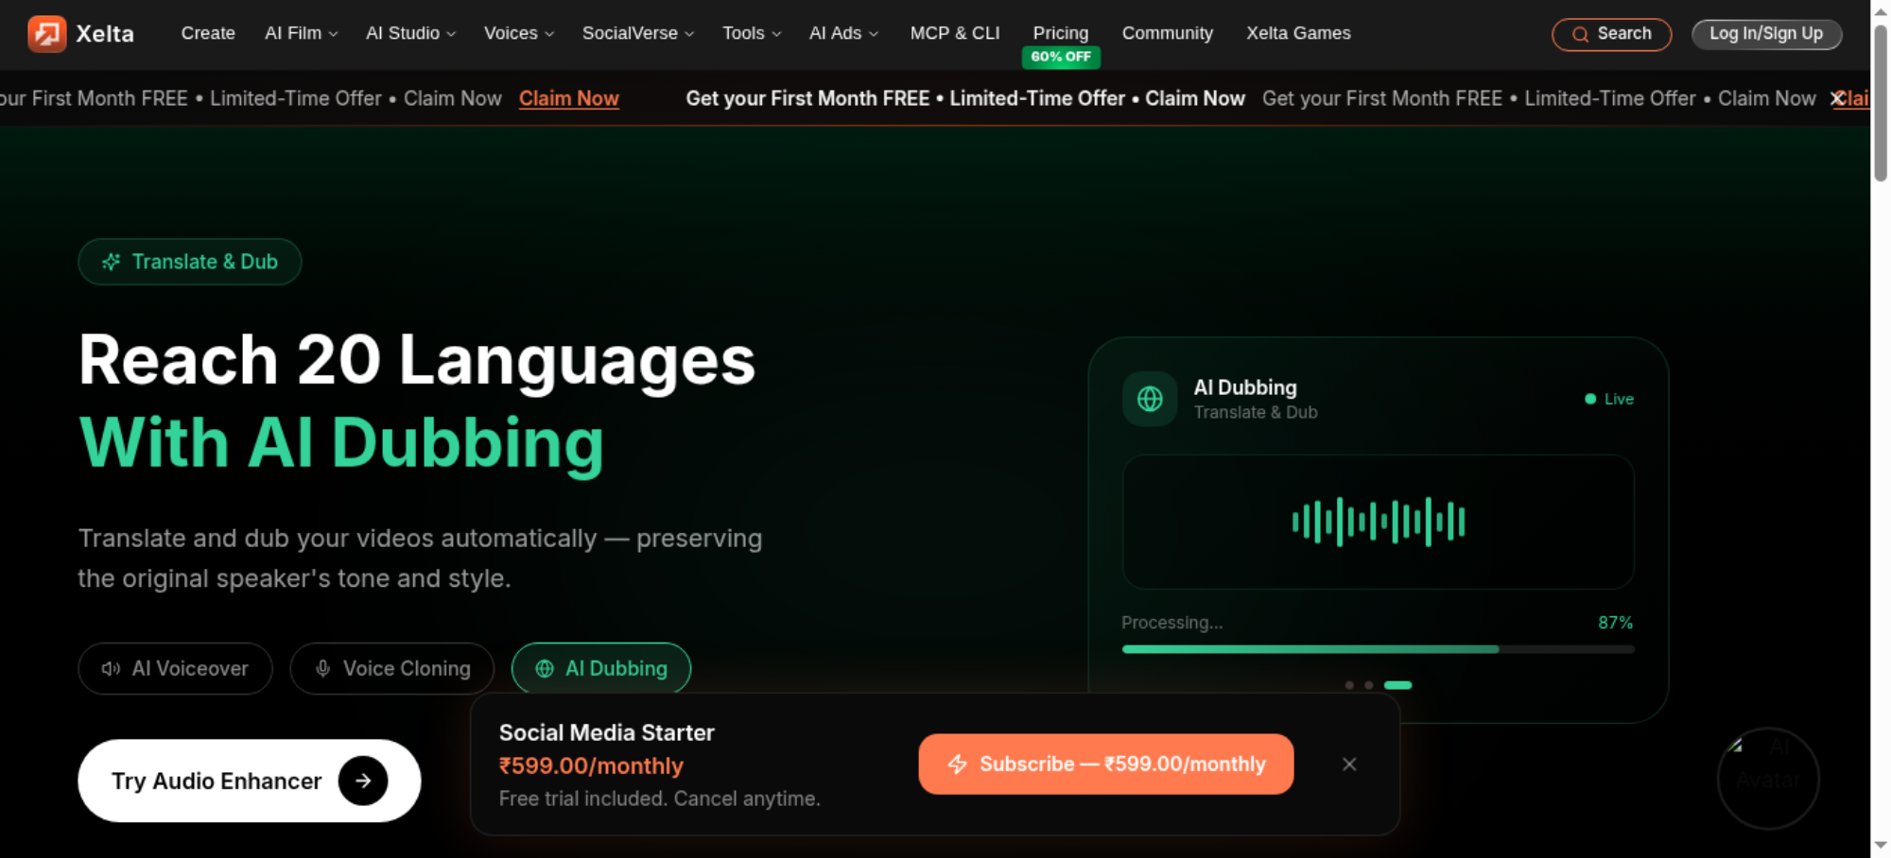Click the sparkle icon in Translate & Dub badge
The width and height of the screenshot is (1891, 858).
(x=112, y=262)
